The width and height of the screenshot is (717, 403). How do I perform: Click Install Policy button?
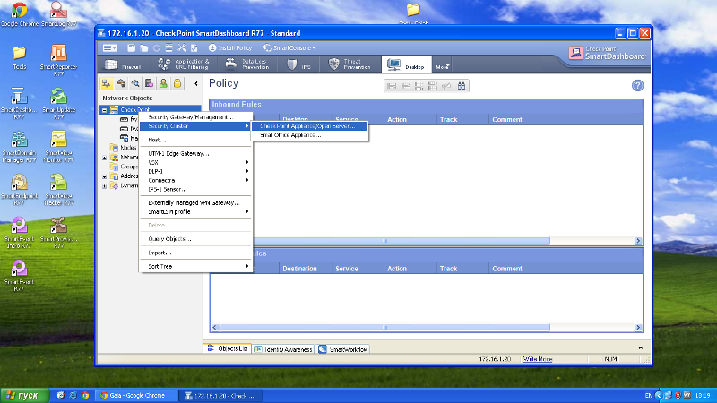tap(230, 48)
